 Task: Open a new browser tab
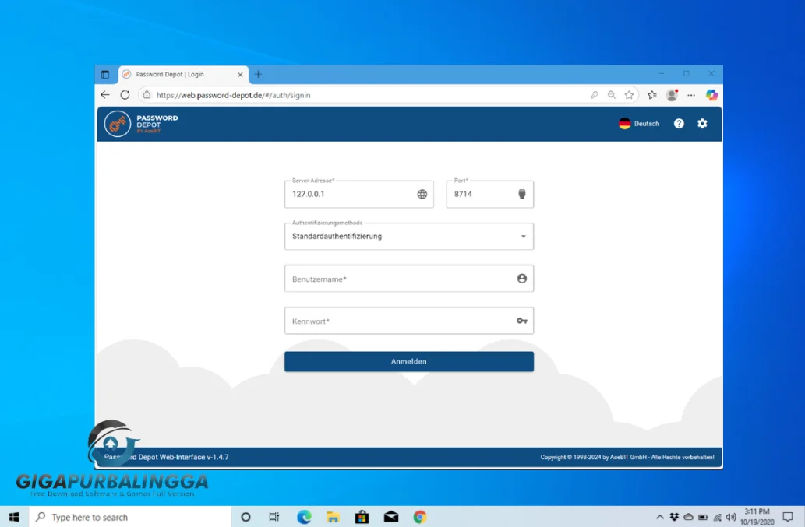pyautogui.click(x=258, y=74)
